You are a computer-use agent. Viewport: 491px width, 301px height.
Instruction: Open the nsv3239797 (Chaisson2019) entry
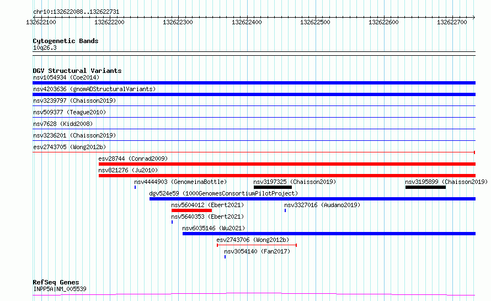click(x=74, y=101)
